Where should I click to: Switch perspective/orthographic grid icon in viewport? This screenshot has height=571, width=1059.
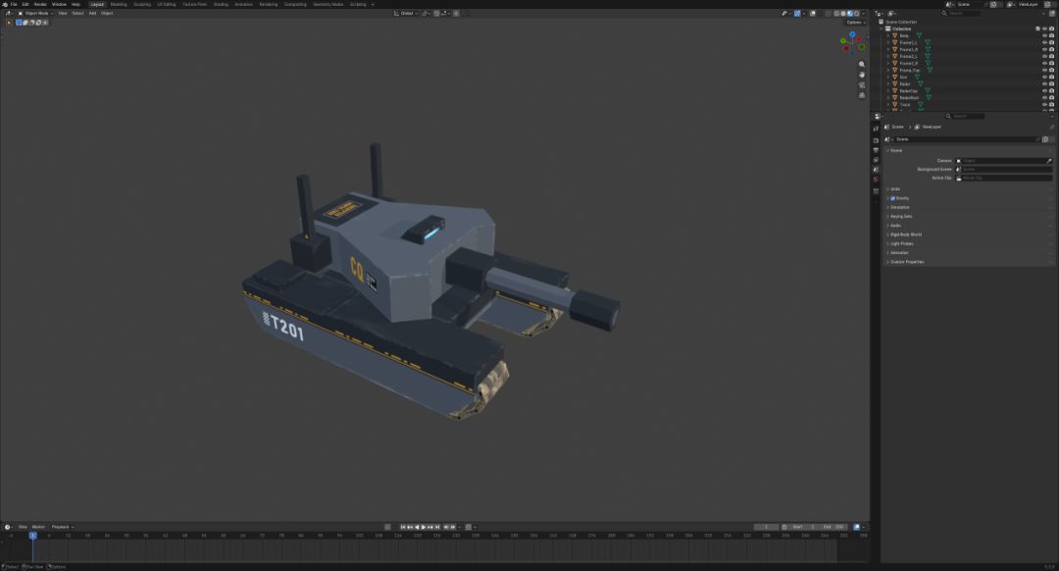pos(862,95)
